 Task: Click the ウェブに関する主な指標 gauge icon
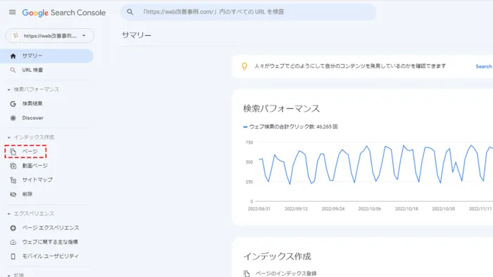[x=13, y=242]
